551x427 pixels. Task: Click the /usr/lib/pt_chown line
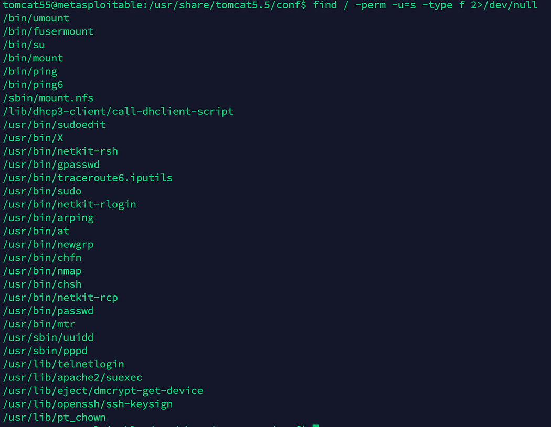(x=54, y=418)
